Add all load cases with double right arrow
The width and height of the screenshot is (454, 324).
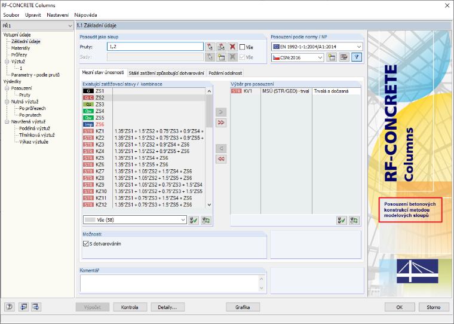click(221, 123)
